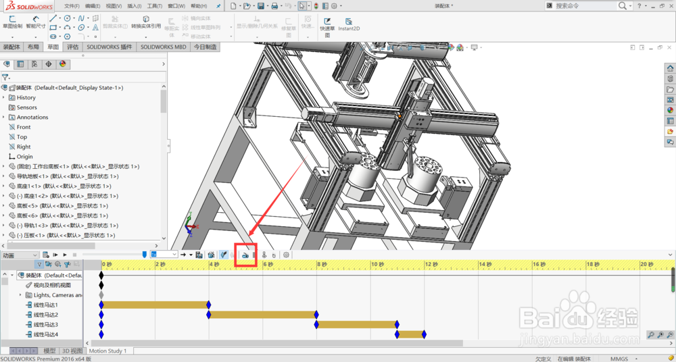Toggle the Instant2D button
This screenshot has height=362, width=676.
pyautogui.click(x=349, y=24)
